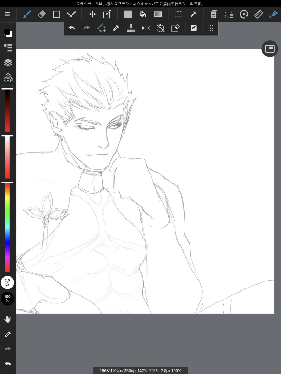This screenshot has width=281, height=374.
Task: Open the export arrow icon in shortcut bar
Action: 194,28
